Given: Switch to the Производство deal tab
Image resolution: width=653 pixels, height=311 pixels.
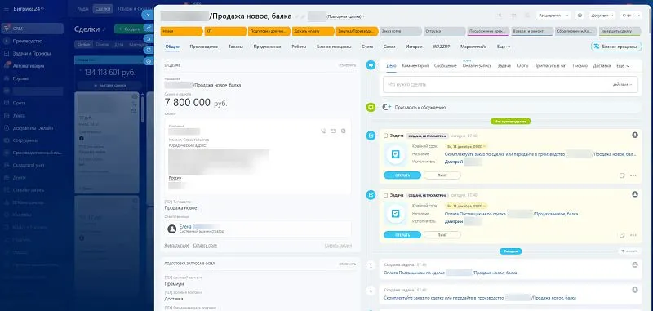Looking at the screenshot, I should tap(203, 47).
